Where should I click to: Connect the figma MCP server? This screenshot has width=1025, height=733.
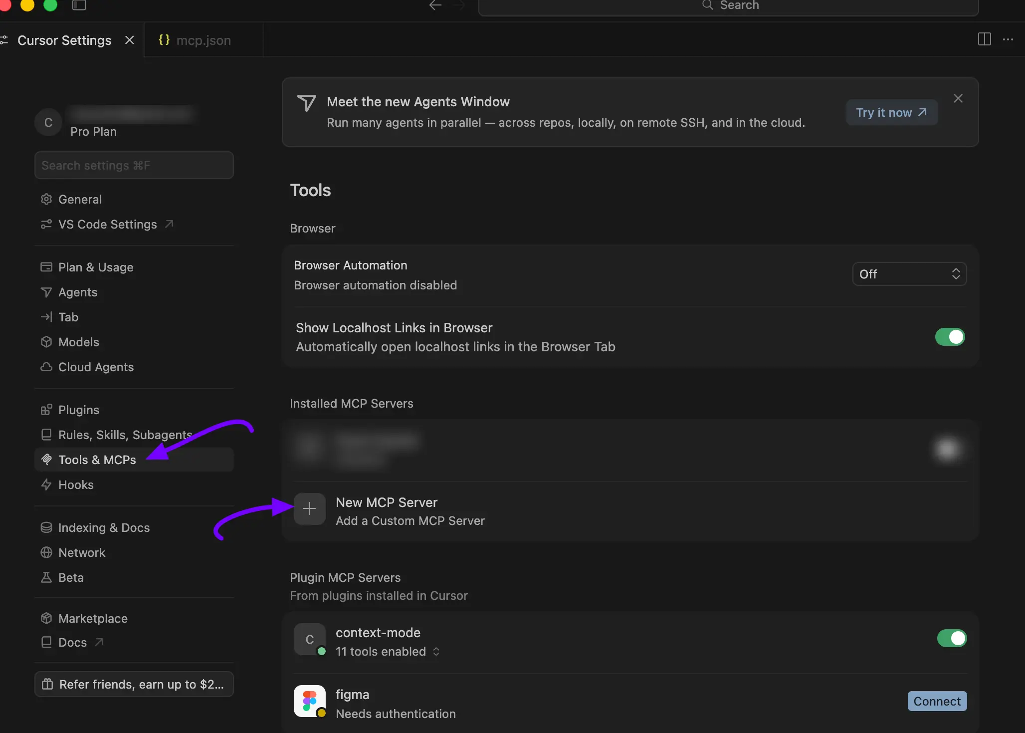[x=937, y=701]
